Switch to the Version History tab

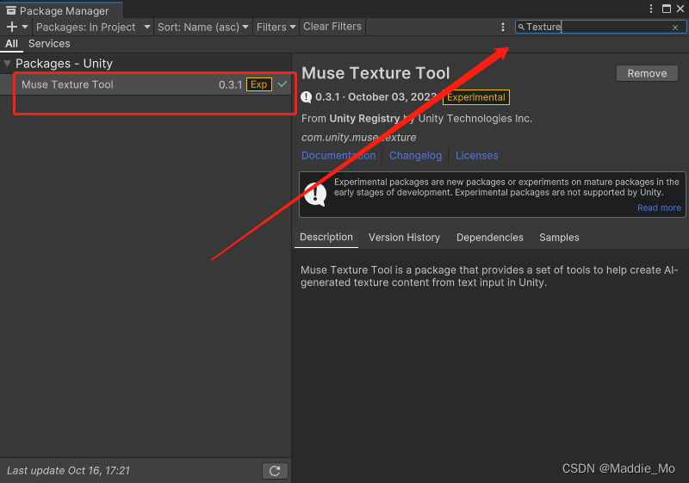(x=404, y=238)
